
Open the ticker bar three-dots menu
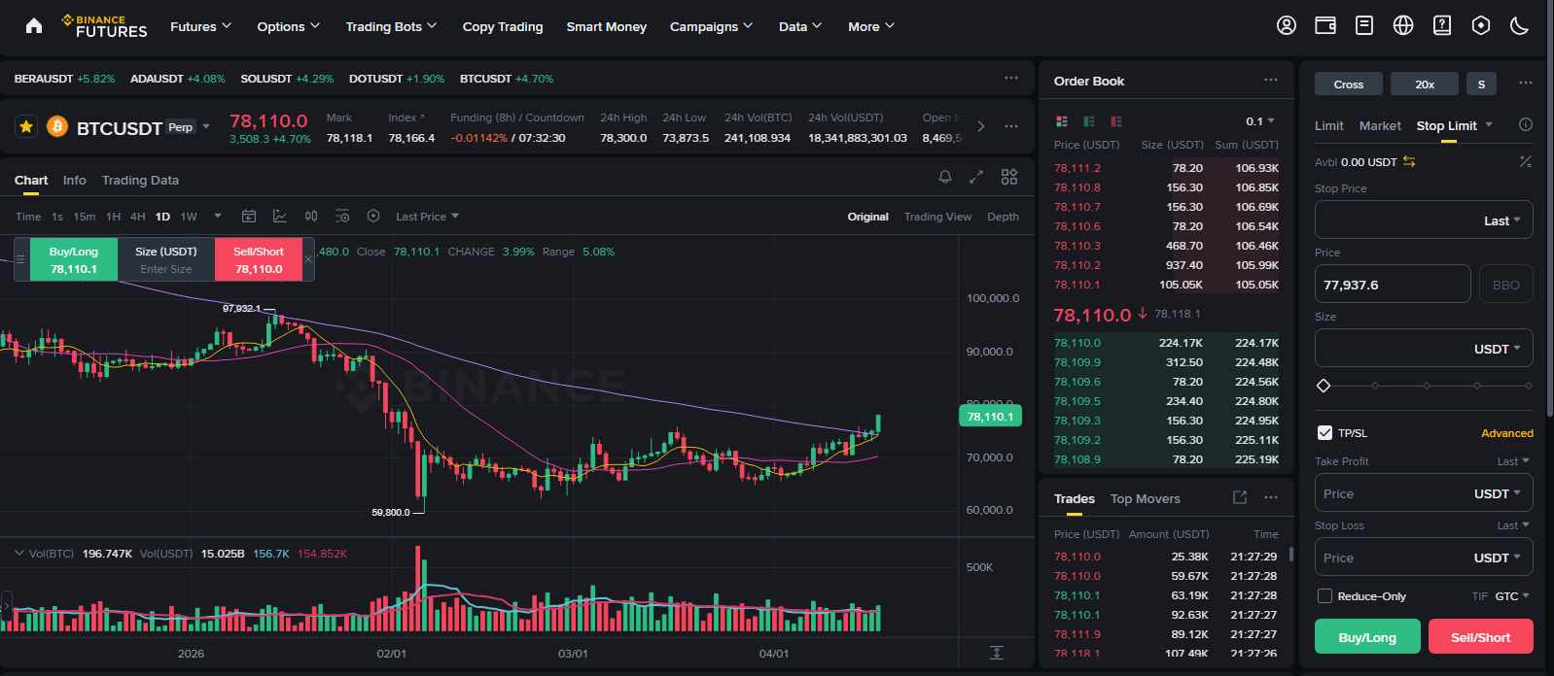(1011, 78)
